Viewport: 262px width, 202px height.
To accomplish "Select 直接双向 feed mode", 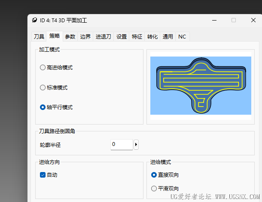I will pyautogui.click(x=165, y=175).
